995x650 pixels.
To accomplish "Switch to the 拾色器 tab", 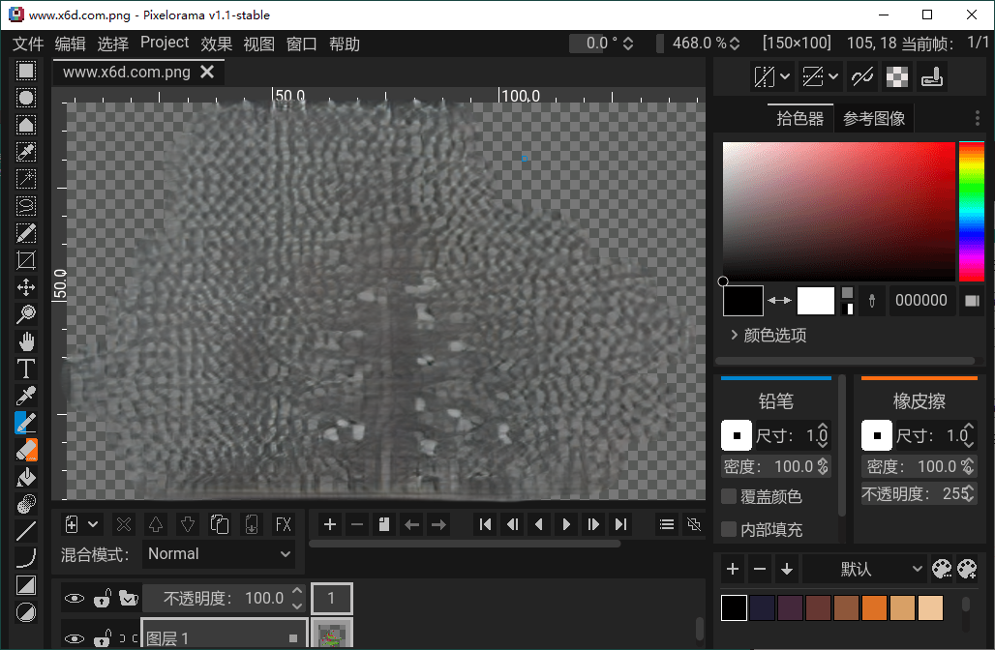I will [799, 119].
